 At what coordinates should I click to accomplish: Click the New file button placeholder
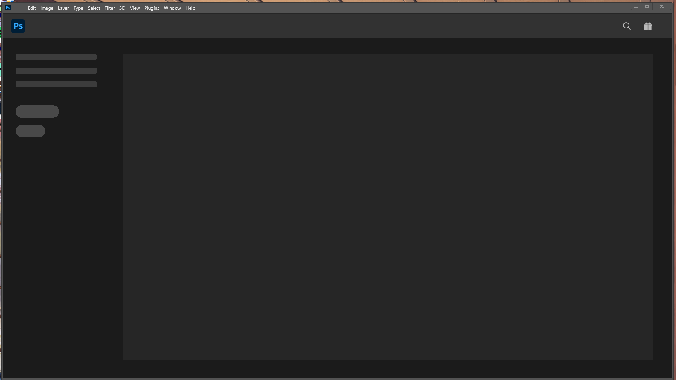pyautogui.click(x=37, y=111)
